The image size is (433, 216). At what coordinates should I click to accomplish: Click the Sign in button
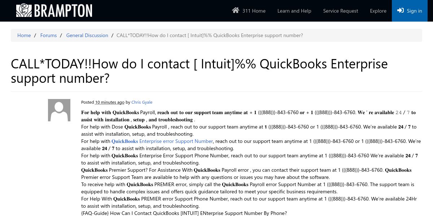click(410, 11)
